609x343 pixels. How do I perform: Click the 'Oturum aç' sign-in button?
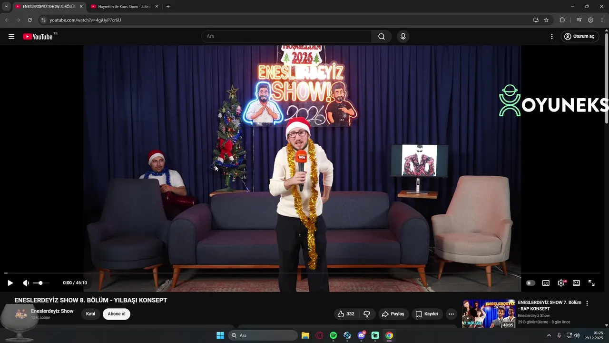579,37
